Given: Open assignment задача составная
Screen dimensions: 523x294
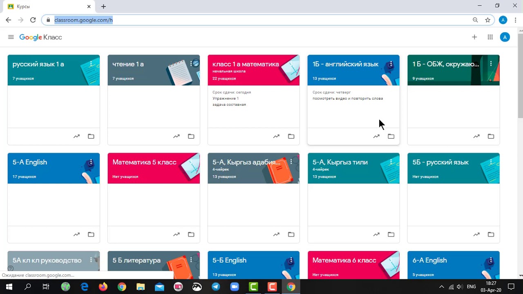Looking at the screenshot, I should 229,105.
